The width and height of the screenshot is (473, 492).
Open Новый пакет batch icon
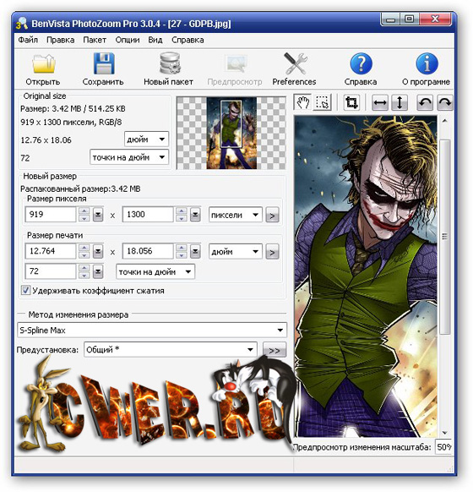(x=170, y=63)
